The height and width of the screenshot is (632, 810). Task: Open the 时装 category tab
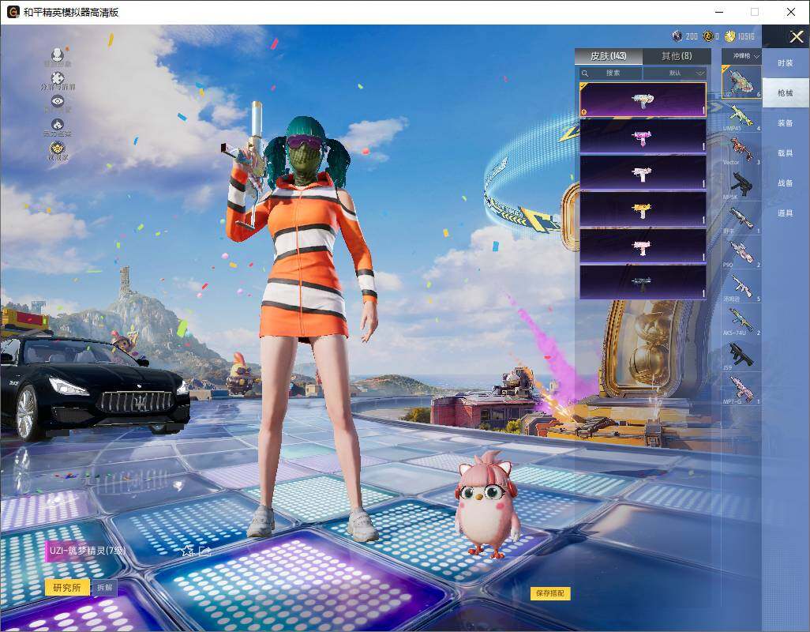click(786, 63)
